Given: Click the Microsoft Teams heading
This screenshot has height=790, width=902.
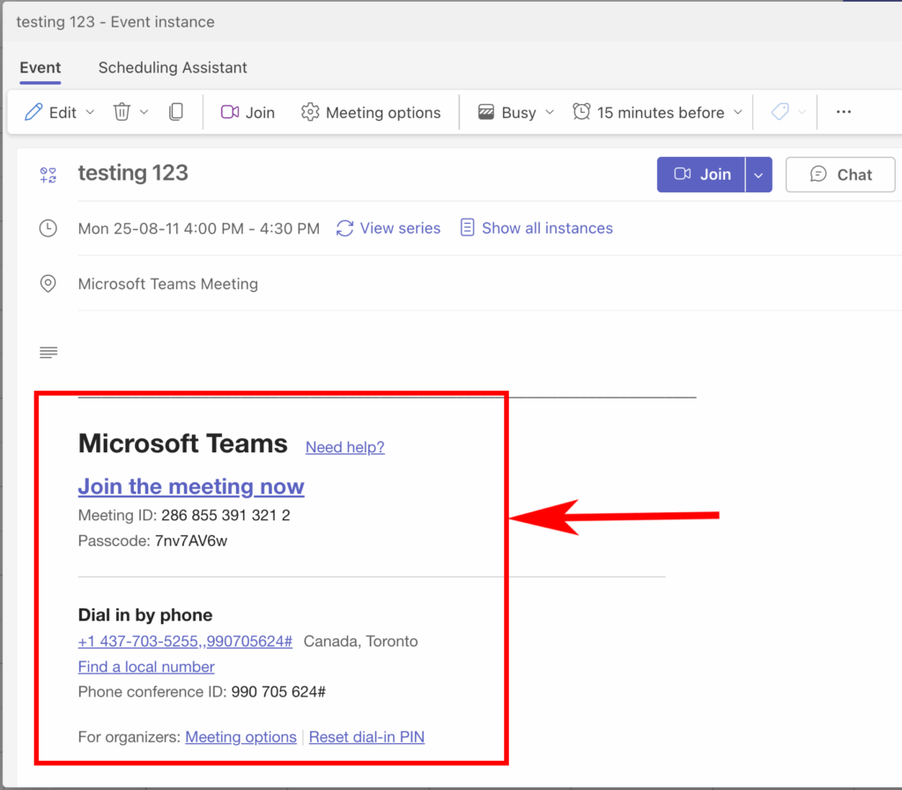Looking at the screenshot, I should [x=183, y=443].
